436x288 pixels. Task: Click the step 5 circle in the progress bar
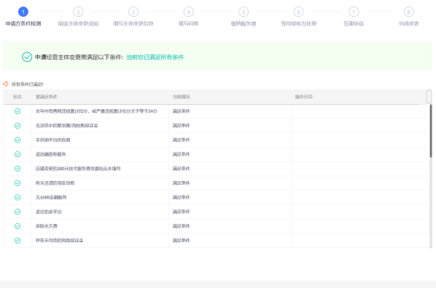click(244, 12)
